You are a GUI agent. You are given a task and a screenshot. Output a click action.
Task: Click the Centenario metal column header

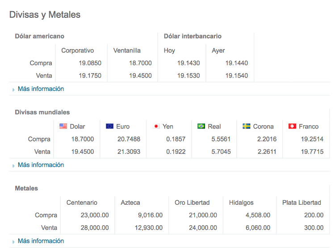pos(82,203)
